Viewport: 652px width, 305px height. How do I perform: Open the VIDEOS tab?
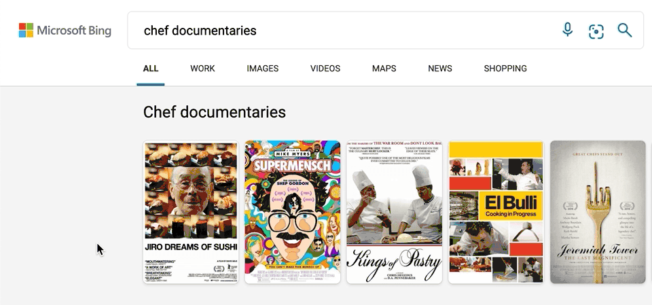coord(325,69)
